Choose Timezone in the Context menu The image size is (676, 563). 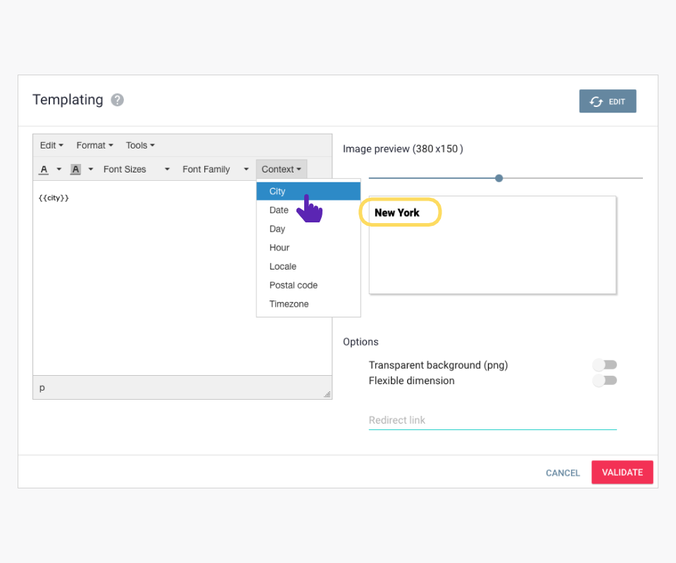click(x=289, y=304)
